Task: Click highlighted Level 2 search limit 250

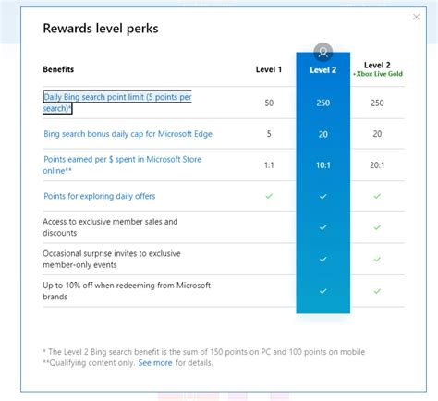Action: 323,103
